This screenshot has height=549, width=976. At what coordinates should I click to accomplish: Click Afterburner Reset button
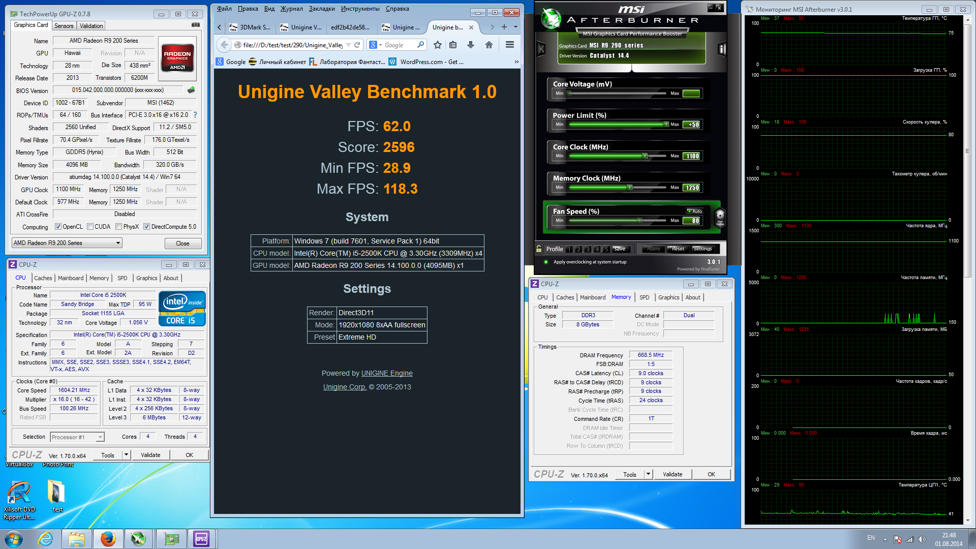point(678,249)
